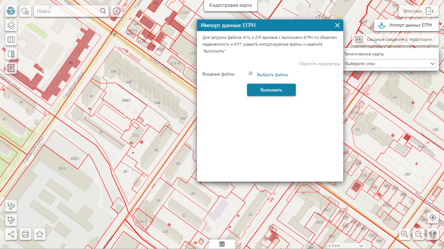Open the info icon next to search

[116, 11]
